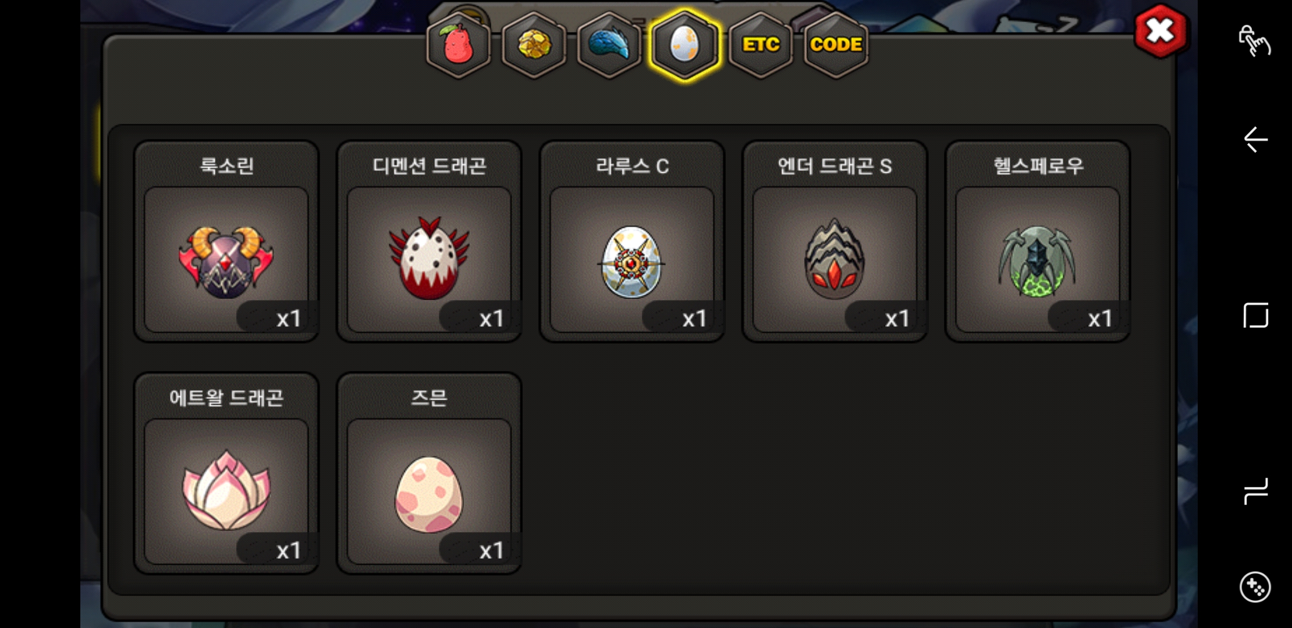Open the game tools controller icon
The height and width of the screenshot is (628, 1292).
(1255, 587)
